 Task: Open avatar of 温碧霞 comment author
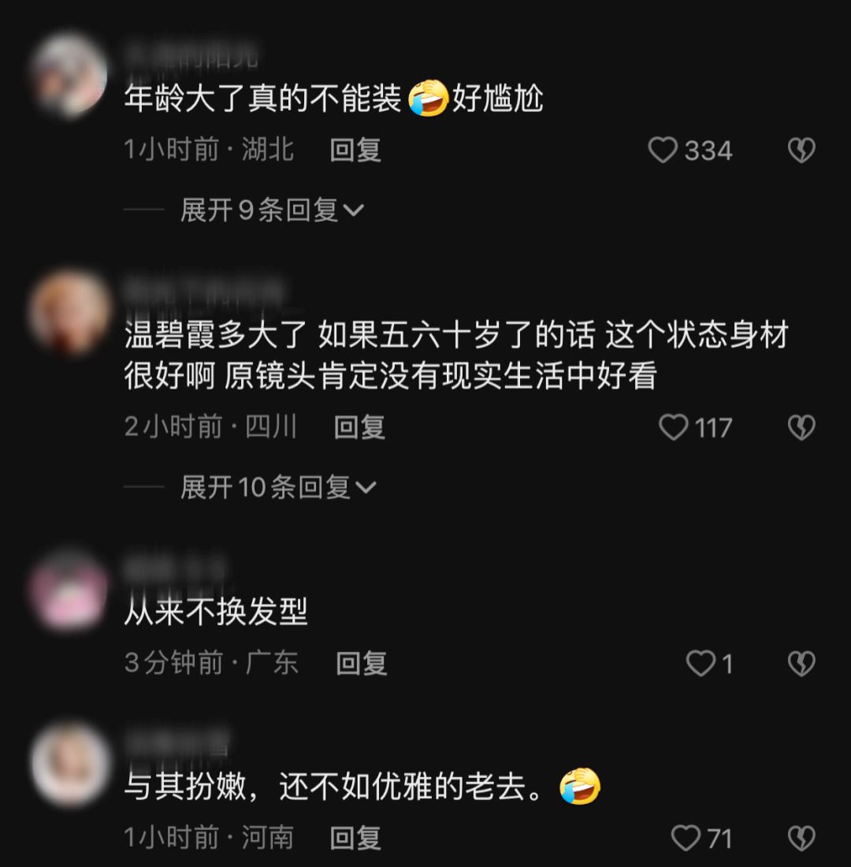click(69, 312)
